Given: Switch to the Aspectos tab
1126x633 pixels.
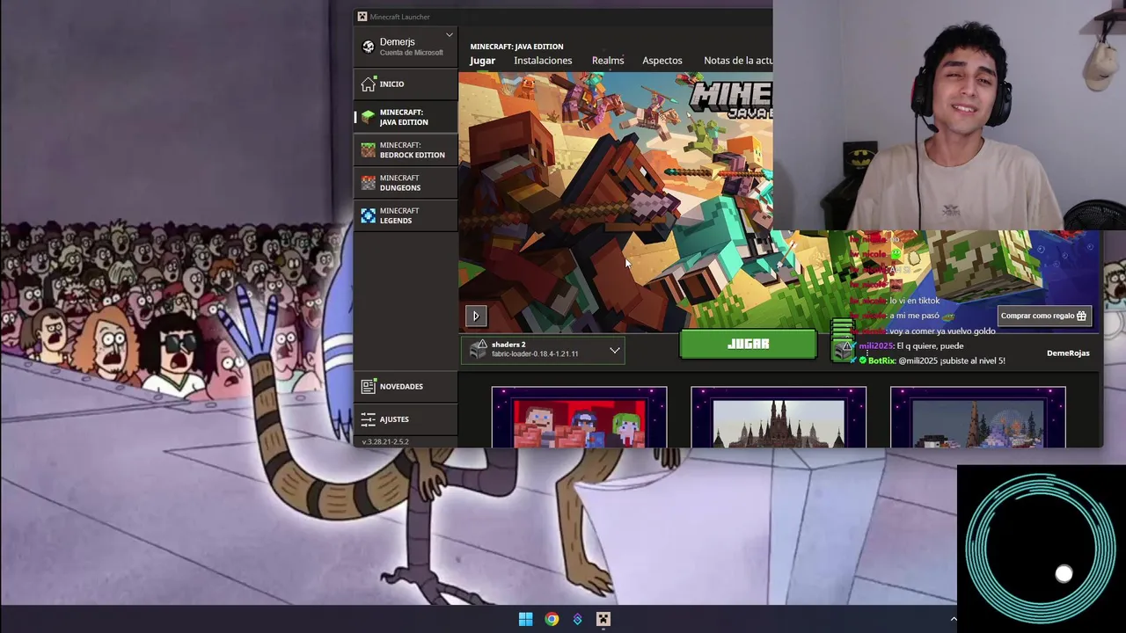Looking at the screenshot, I should tap(662, 61).
